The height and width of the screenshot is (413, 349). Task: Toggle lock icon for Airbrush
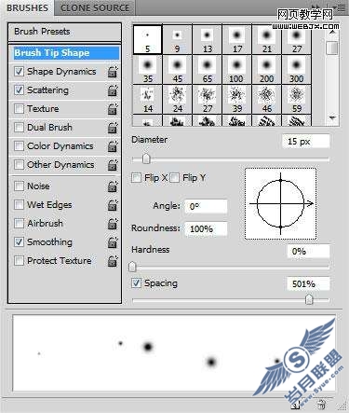pyautogui.click(x=113, y=224)
